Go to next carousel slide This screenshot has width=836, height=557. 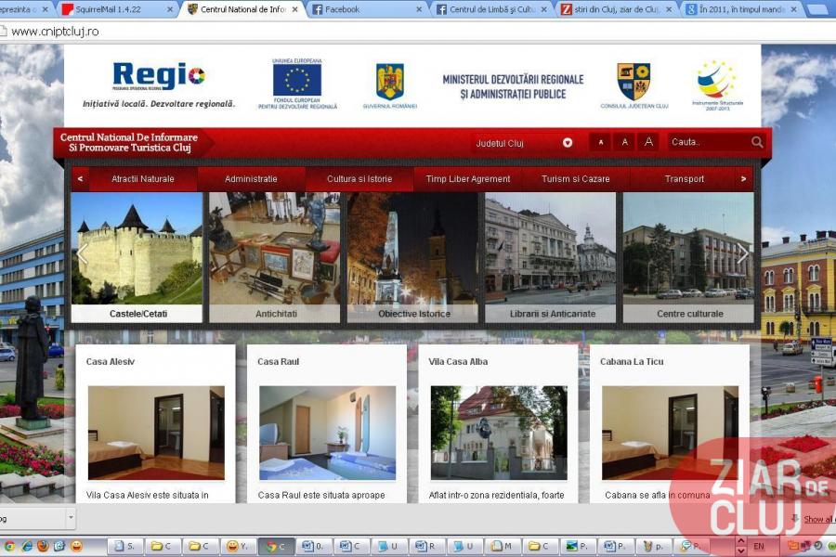click(x=743, y=254)
